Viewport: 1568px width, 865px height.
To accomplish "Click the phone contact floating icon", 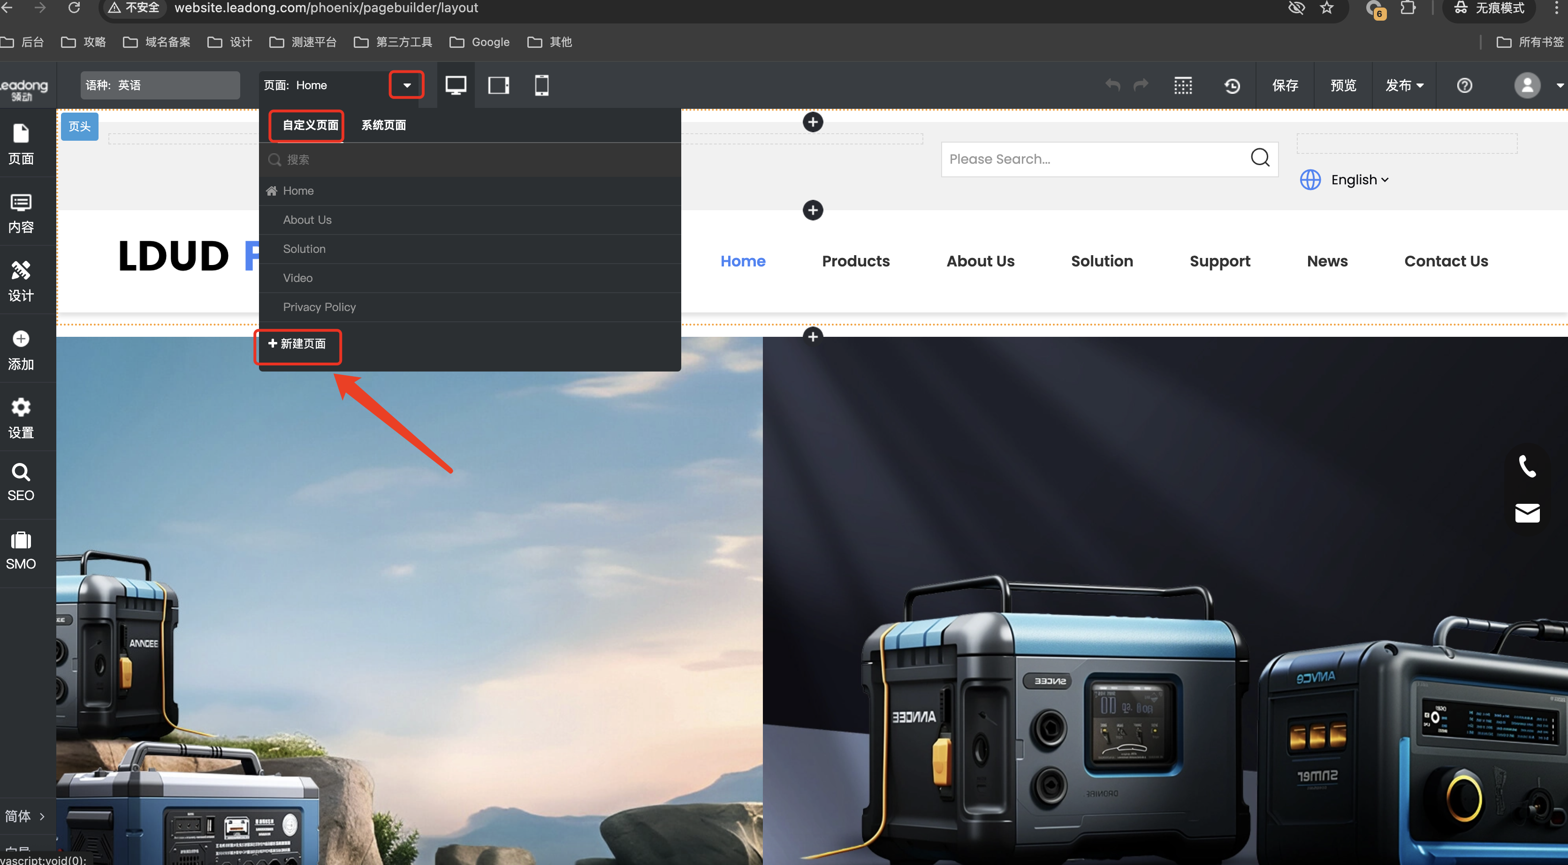I will pos(1527,466).
